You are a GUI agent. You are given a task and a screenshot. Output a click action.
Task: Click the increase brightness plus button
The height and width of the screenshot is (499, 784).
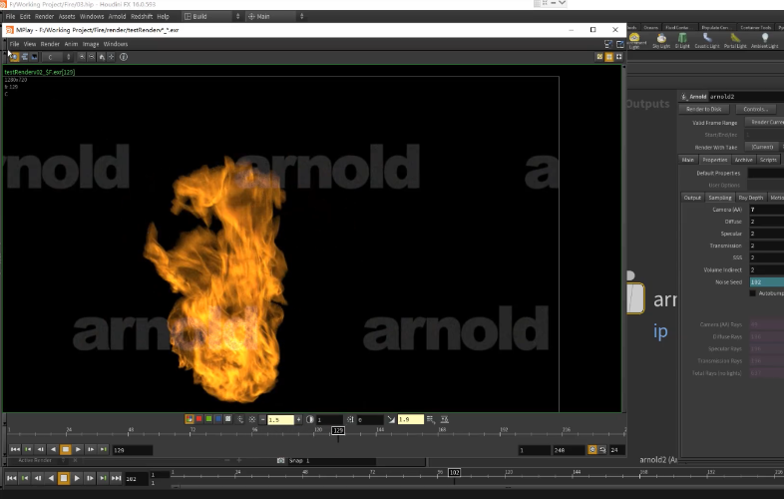tap(298, 419)
